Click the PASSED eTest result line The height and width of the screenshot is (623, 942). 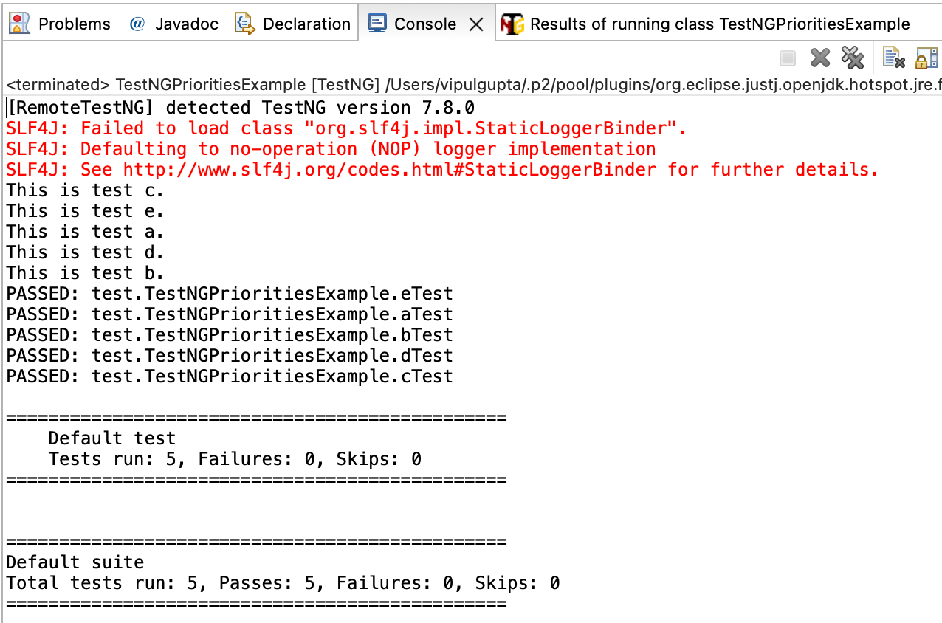coord(229,294)
